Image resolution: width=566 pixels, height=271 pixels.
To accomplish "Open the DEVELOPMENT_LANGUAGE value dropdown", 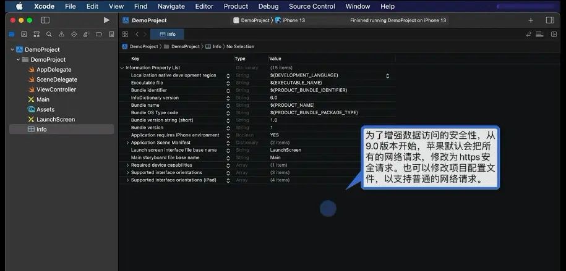I will click(x=387, y=76).
